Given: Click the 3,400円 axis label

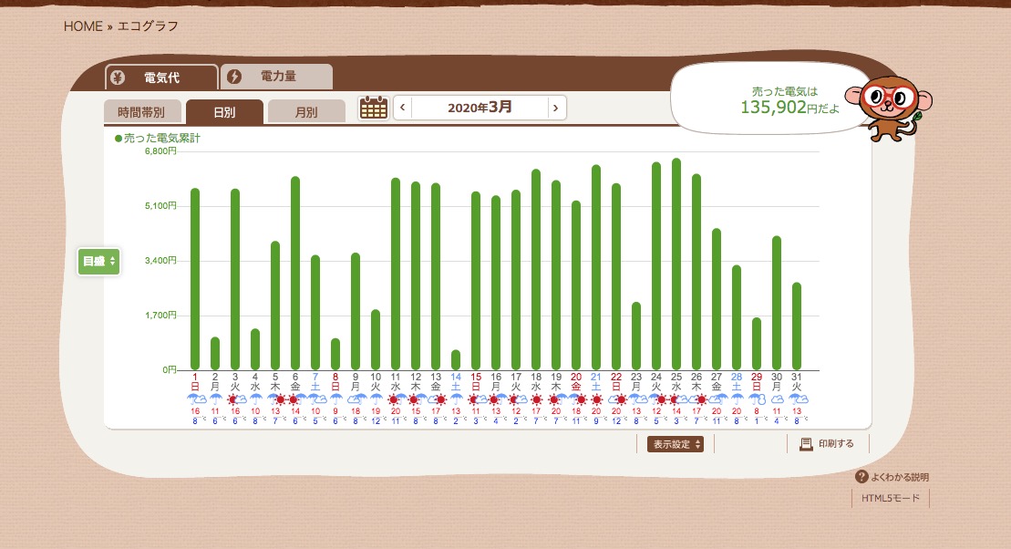Looking at the screenshot, I should [160, 261].
